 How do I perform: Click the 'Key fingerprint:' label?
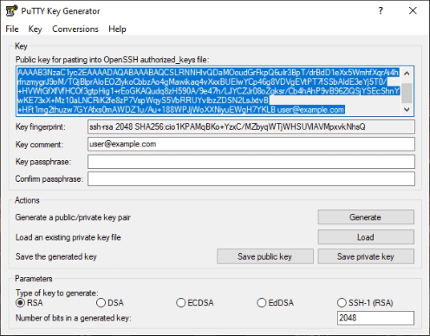click(x=41, y=126)
